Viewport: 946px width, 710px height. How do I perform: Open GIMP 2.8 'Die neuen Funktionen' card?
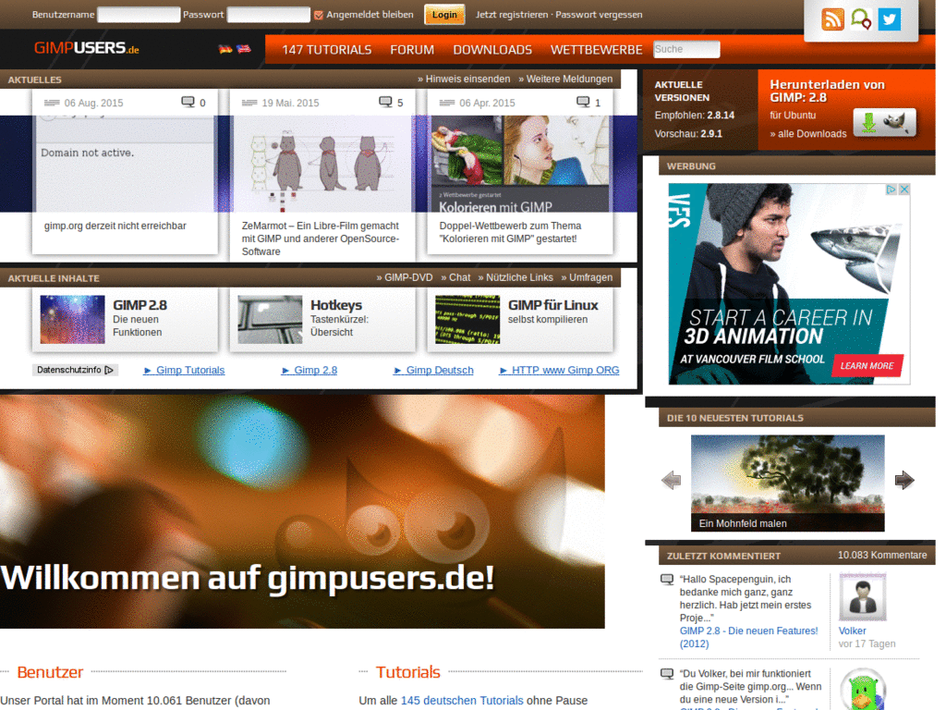click(125, 319)
